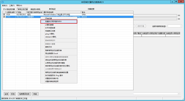Screen dimensions: 185x101
Task: Open the 选择列排序的类型 dropdown
Action: click(x=175, y=26)
